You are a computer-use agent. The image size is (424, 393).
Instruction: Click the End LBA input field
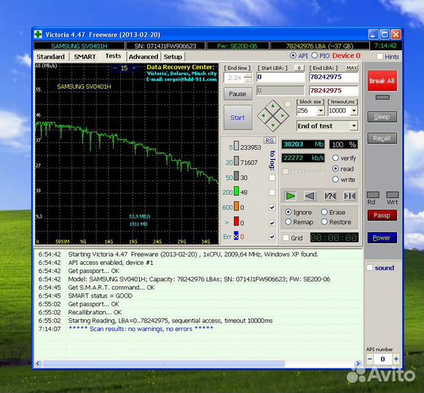tap(334, 77)
